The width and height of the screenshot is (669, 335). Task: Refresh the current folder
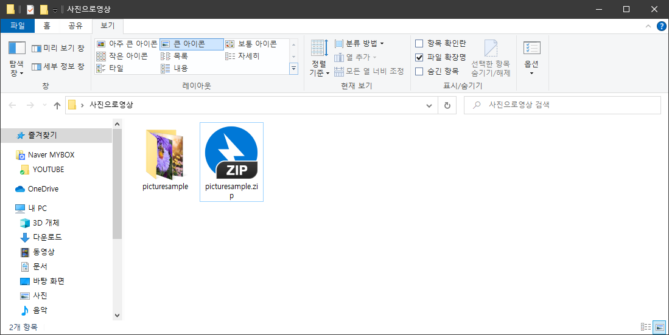tap(447, 105)
